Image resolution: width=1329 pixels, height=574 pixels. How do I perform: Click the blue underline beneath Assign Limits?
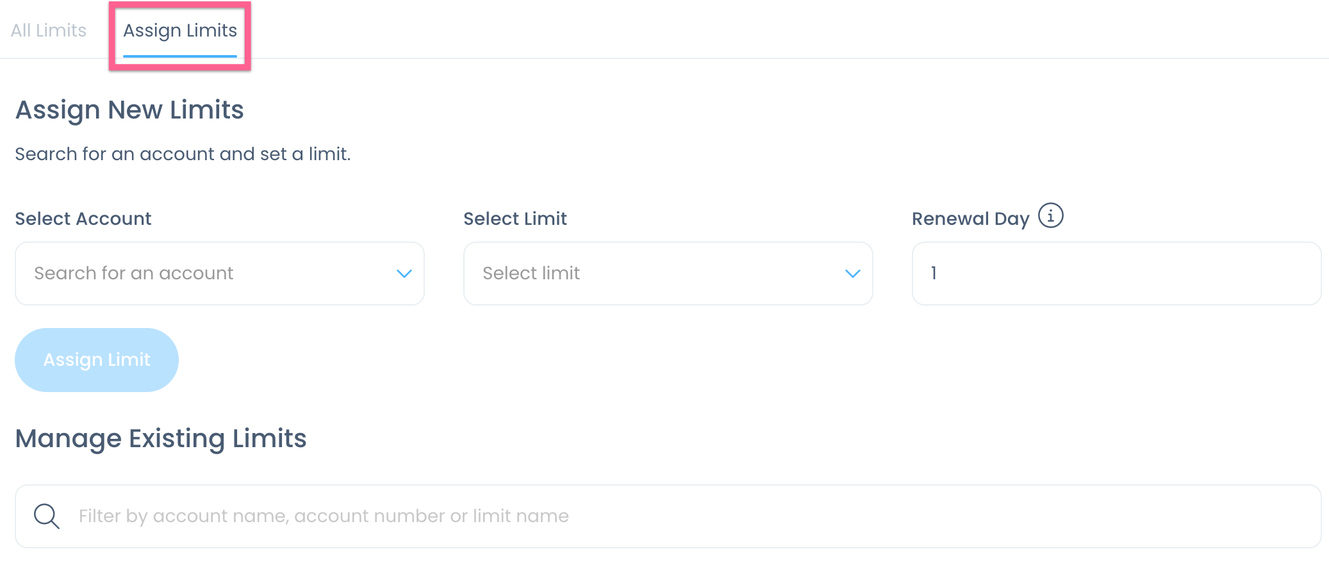(x=180, y=56)
